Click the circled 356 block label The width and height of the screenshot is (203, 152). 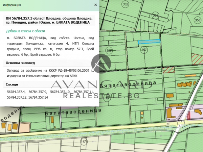[109, 50]
